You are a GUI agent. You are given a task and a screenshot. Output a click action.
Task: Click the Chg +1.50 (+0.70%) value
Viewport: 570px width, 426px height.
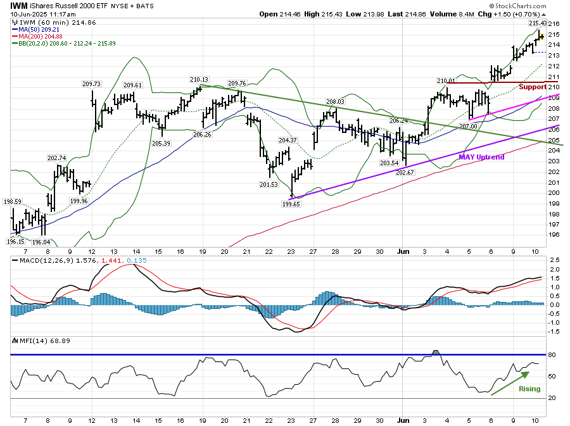[509, 14]
